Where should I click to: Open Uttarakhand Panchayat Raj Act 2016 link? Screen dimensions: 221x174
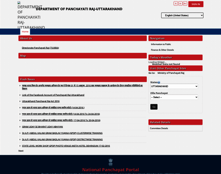point(41,101)
